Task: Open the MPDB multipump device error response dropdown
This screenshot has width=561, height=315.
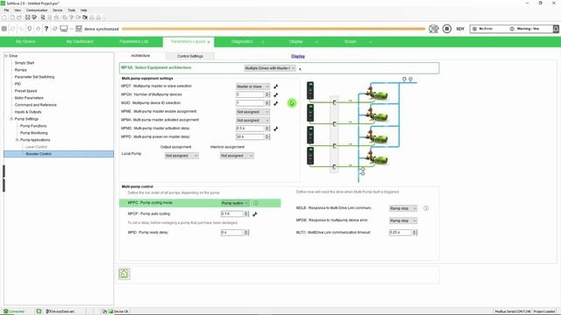Action: click(403, 220)
